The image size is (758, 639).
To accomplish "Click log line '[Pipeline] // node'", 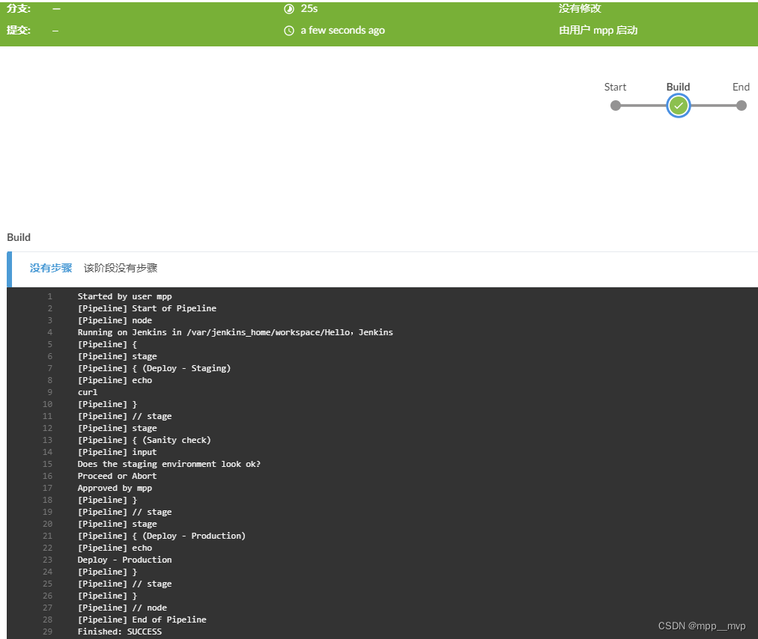I will [x=122, y=608].
